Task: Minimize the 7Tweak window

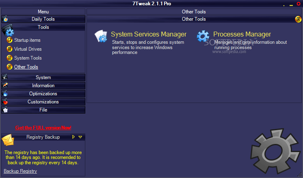Action: point(291,5)
